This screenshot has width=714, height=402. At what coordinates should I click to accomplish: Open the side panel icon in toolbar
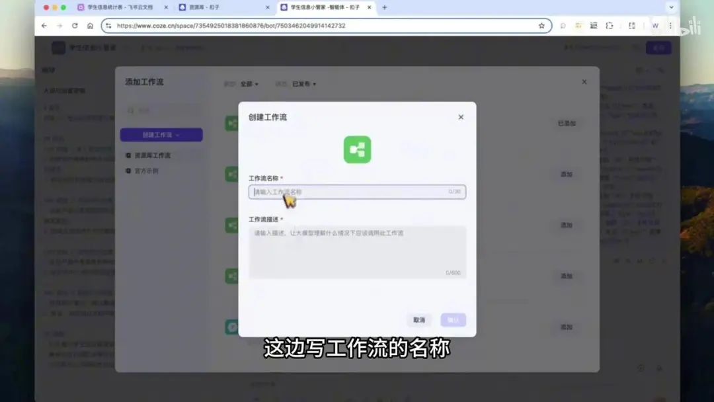tap(632, 26)
